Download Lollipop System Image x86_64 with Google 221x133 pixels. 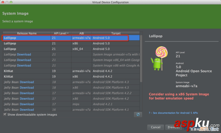tap(24, 60)
